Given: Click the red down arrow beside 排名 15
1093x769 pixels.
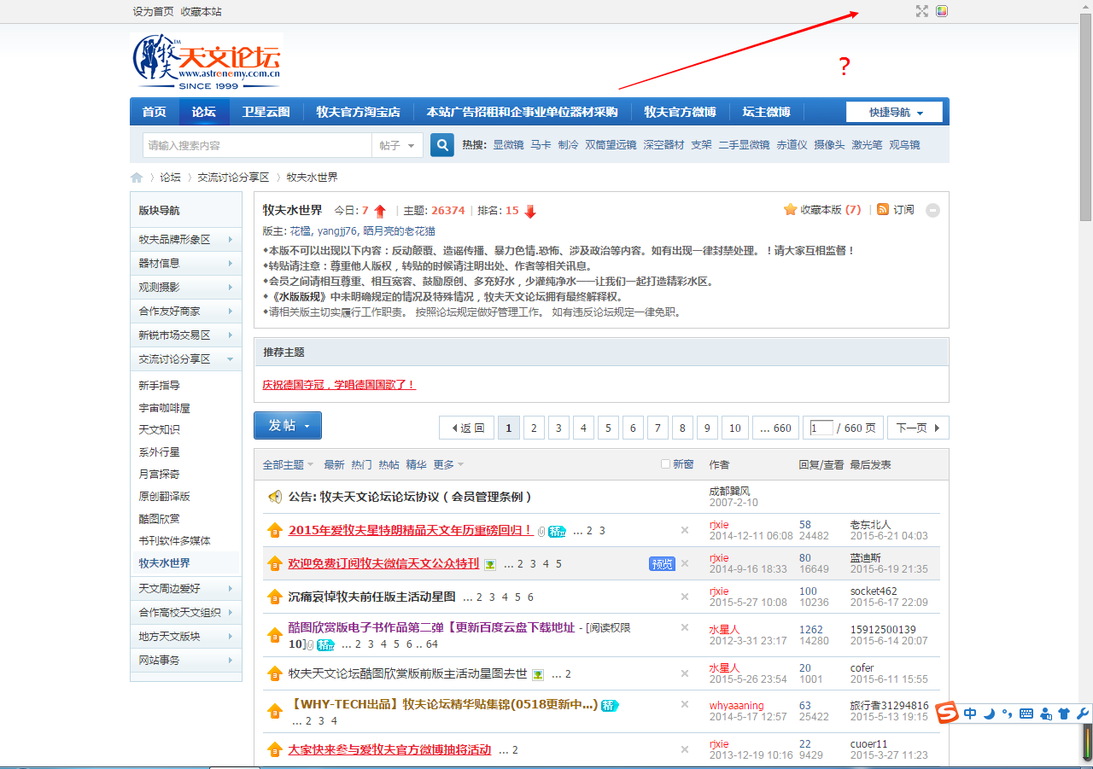Looking at the screenshot, I should click(530, 211).
